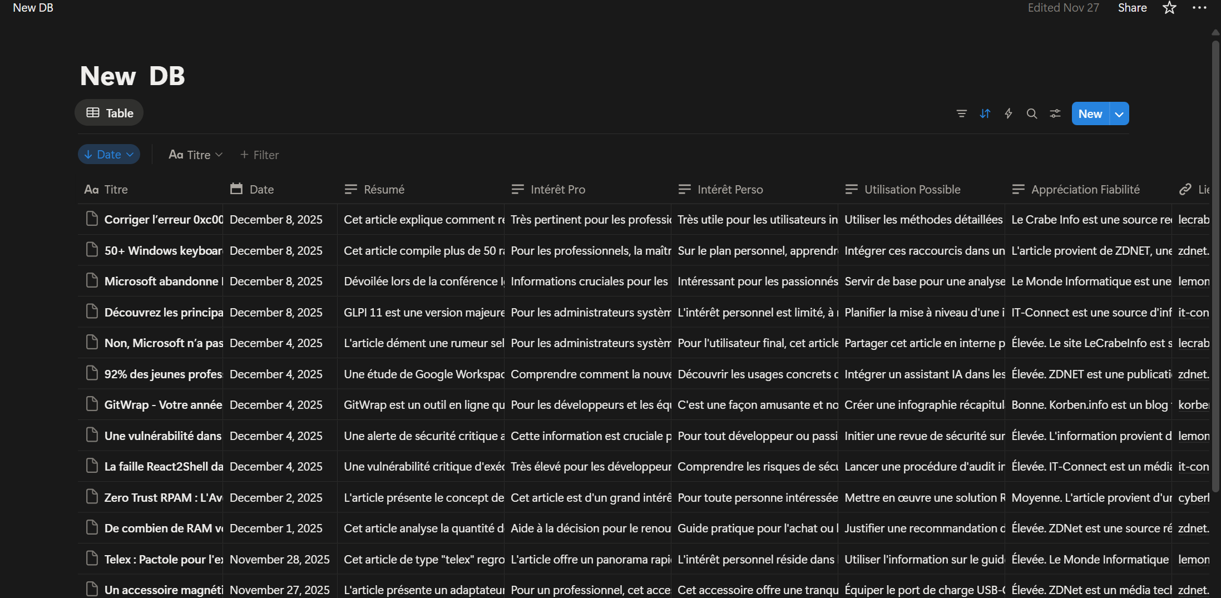Open the Date sort dropdown pill
Screen dimensions: 1221x598
tap(109, 155)
